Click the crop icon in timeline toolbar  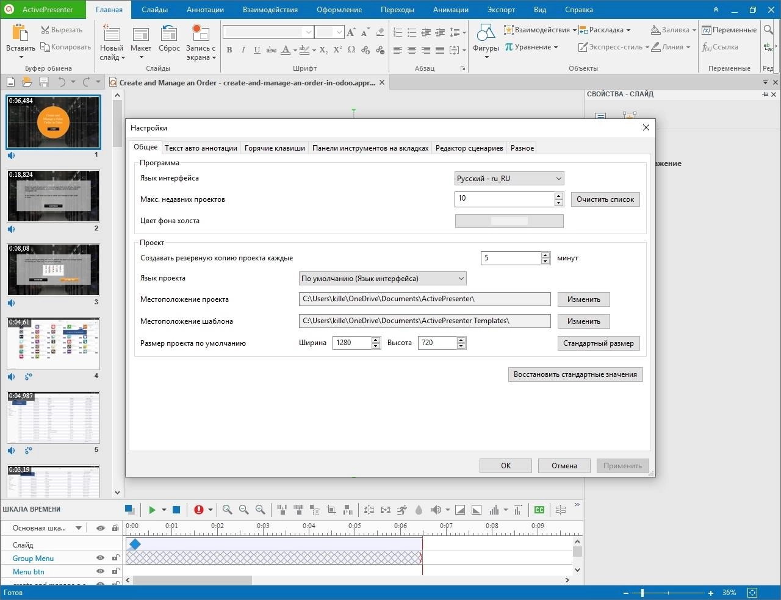pyautogui.click(x=331, y=510)
